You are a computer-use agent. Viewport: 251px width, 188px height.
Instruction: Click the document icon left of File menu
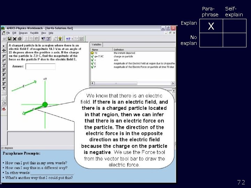[3, 33]
